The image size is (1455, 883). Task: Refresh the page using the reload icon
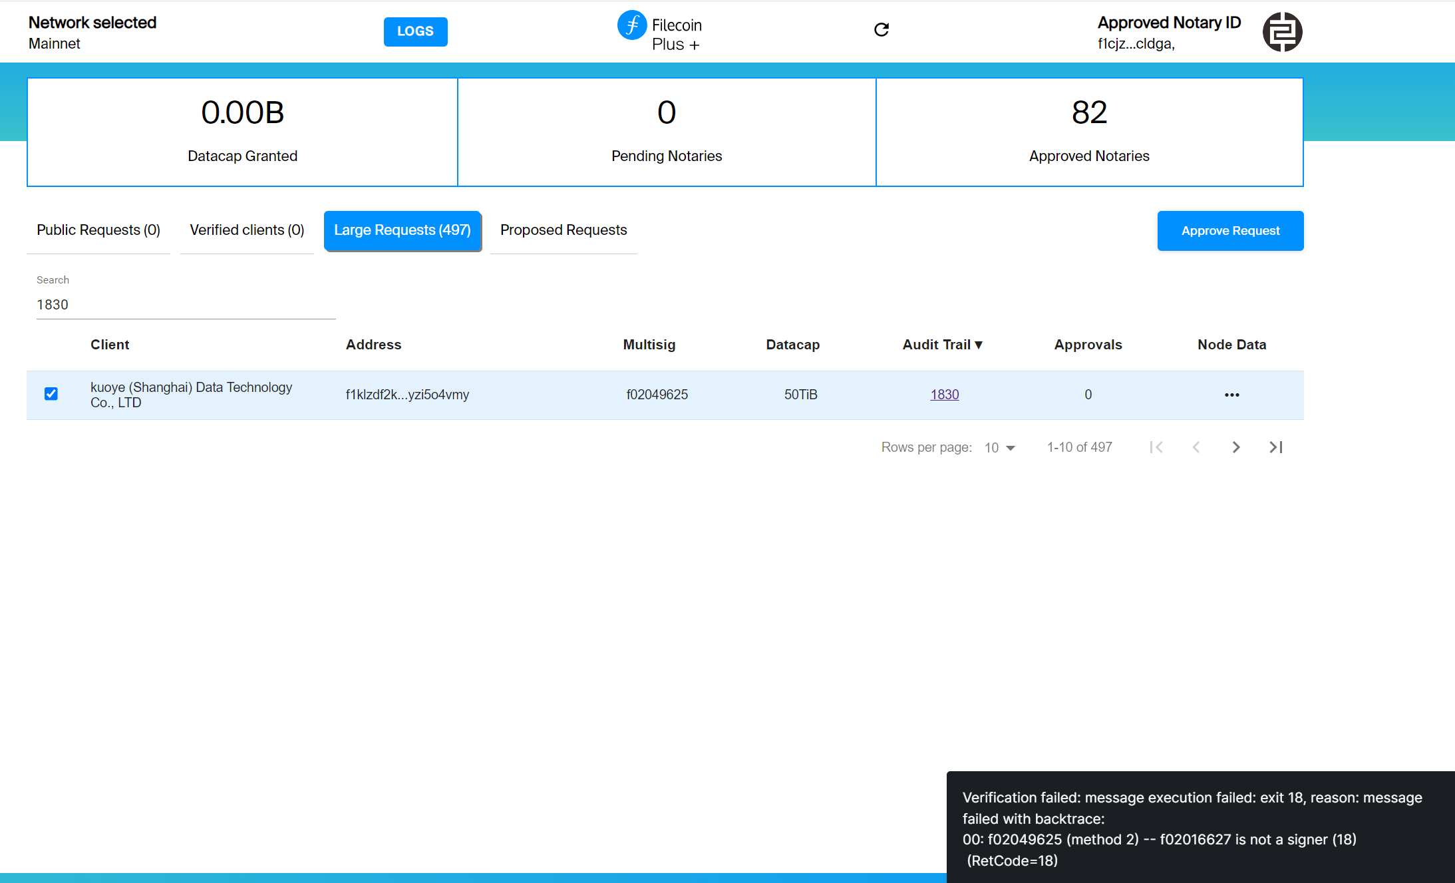click(882, 30)
